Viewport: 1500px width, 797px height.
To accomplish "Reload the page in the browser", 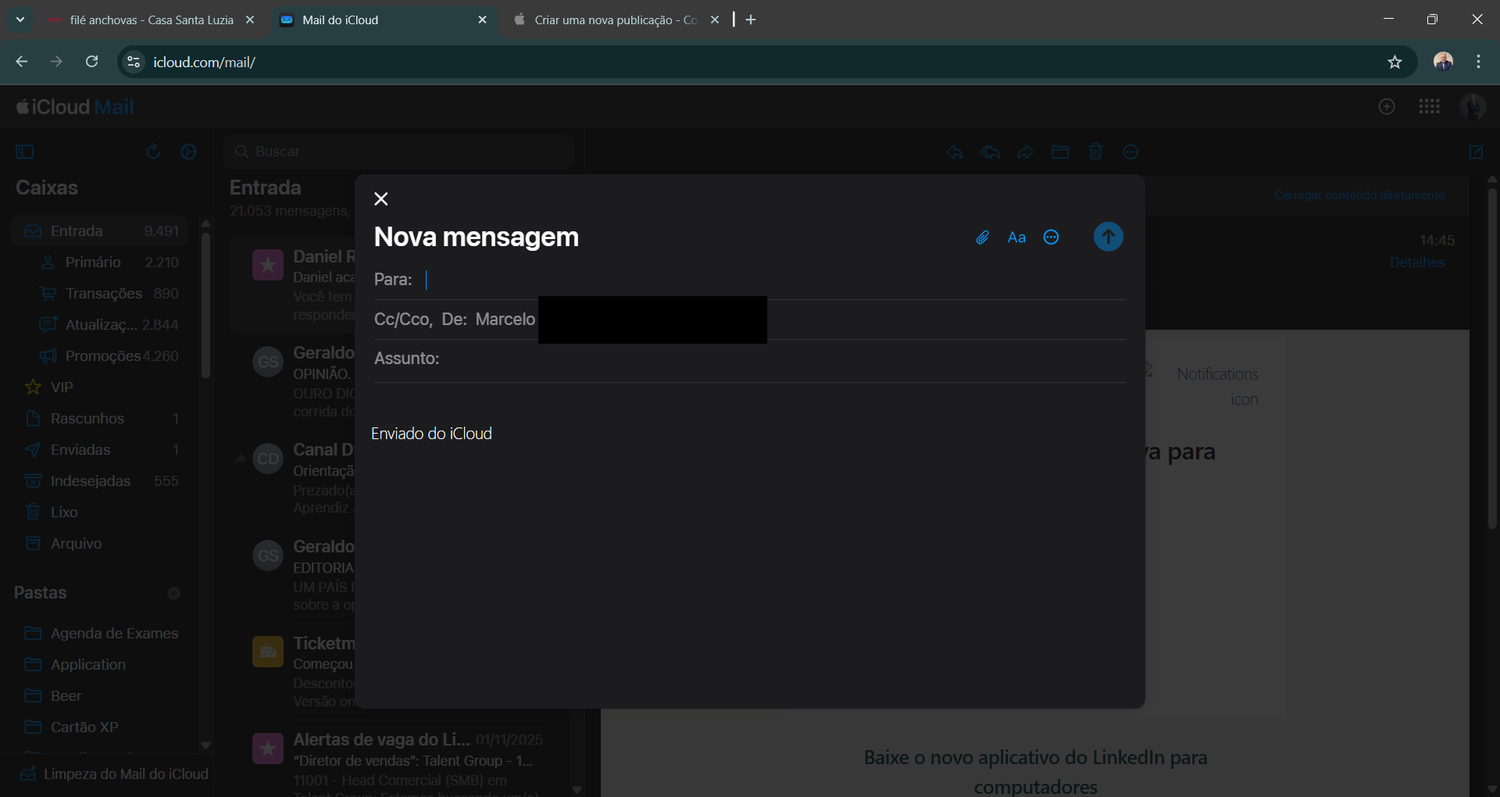I will pyautogui.click(x=92, y=62).
